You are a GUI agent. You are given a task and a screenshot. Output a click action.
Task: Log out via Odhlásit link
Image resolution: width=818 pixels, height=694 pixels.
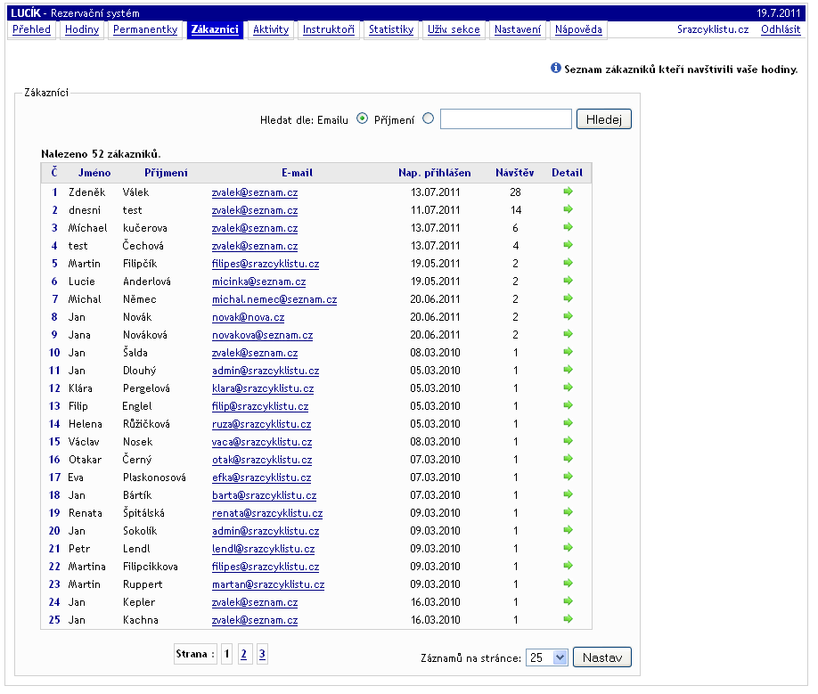click(x=781, y=29)
